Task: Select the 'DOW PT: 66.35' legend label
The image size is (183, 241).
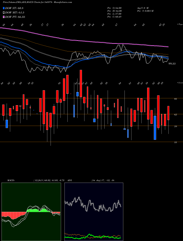Action: click(15, 17)
